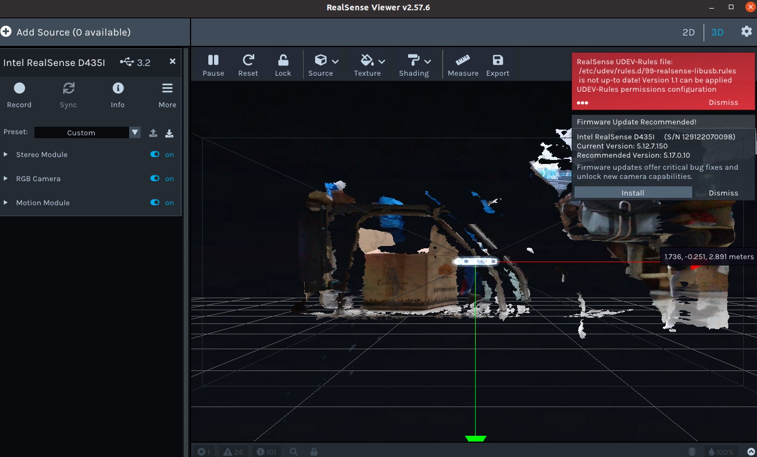Select the 3D view tab
The width and height of the screenshot is (757, 457).
(717, 32)
